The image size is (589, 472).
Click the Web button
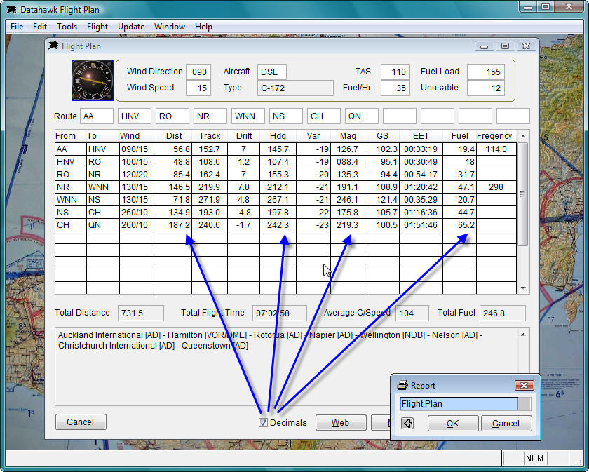(x=340, y=422)
